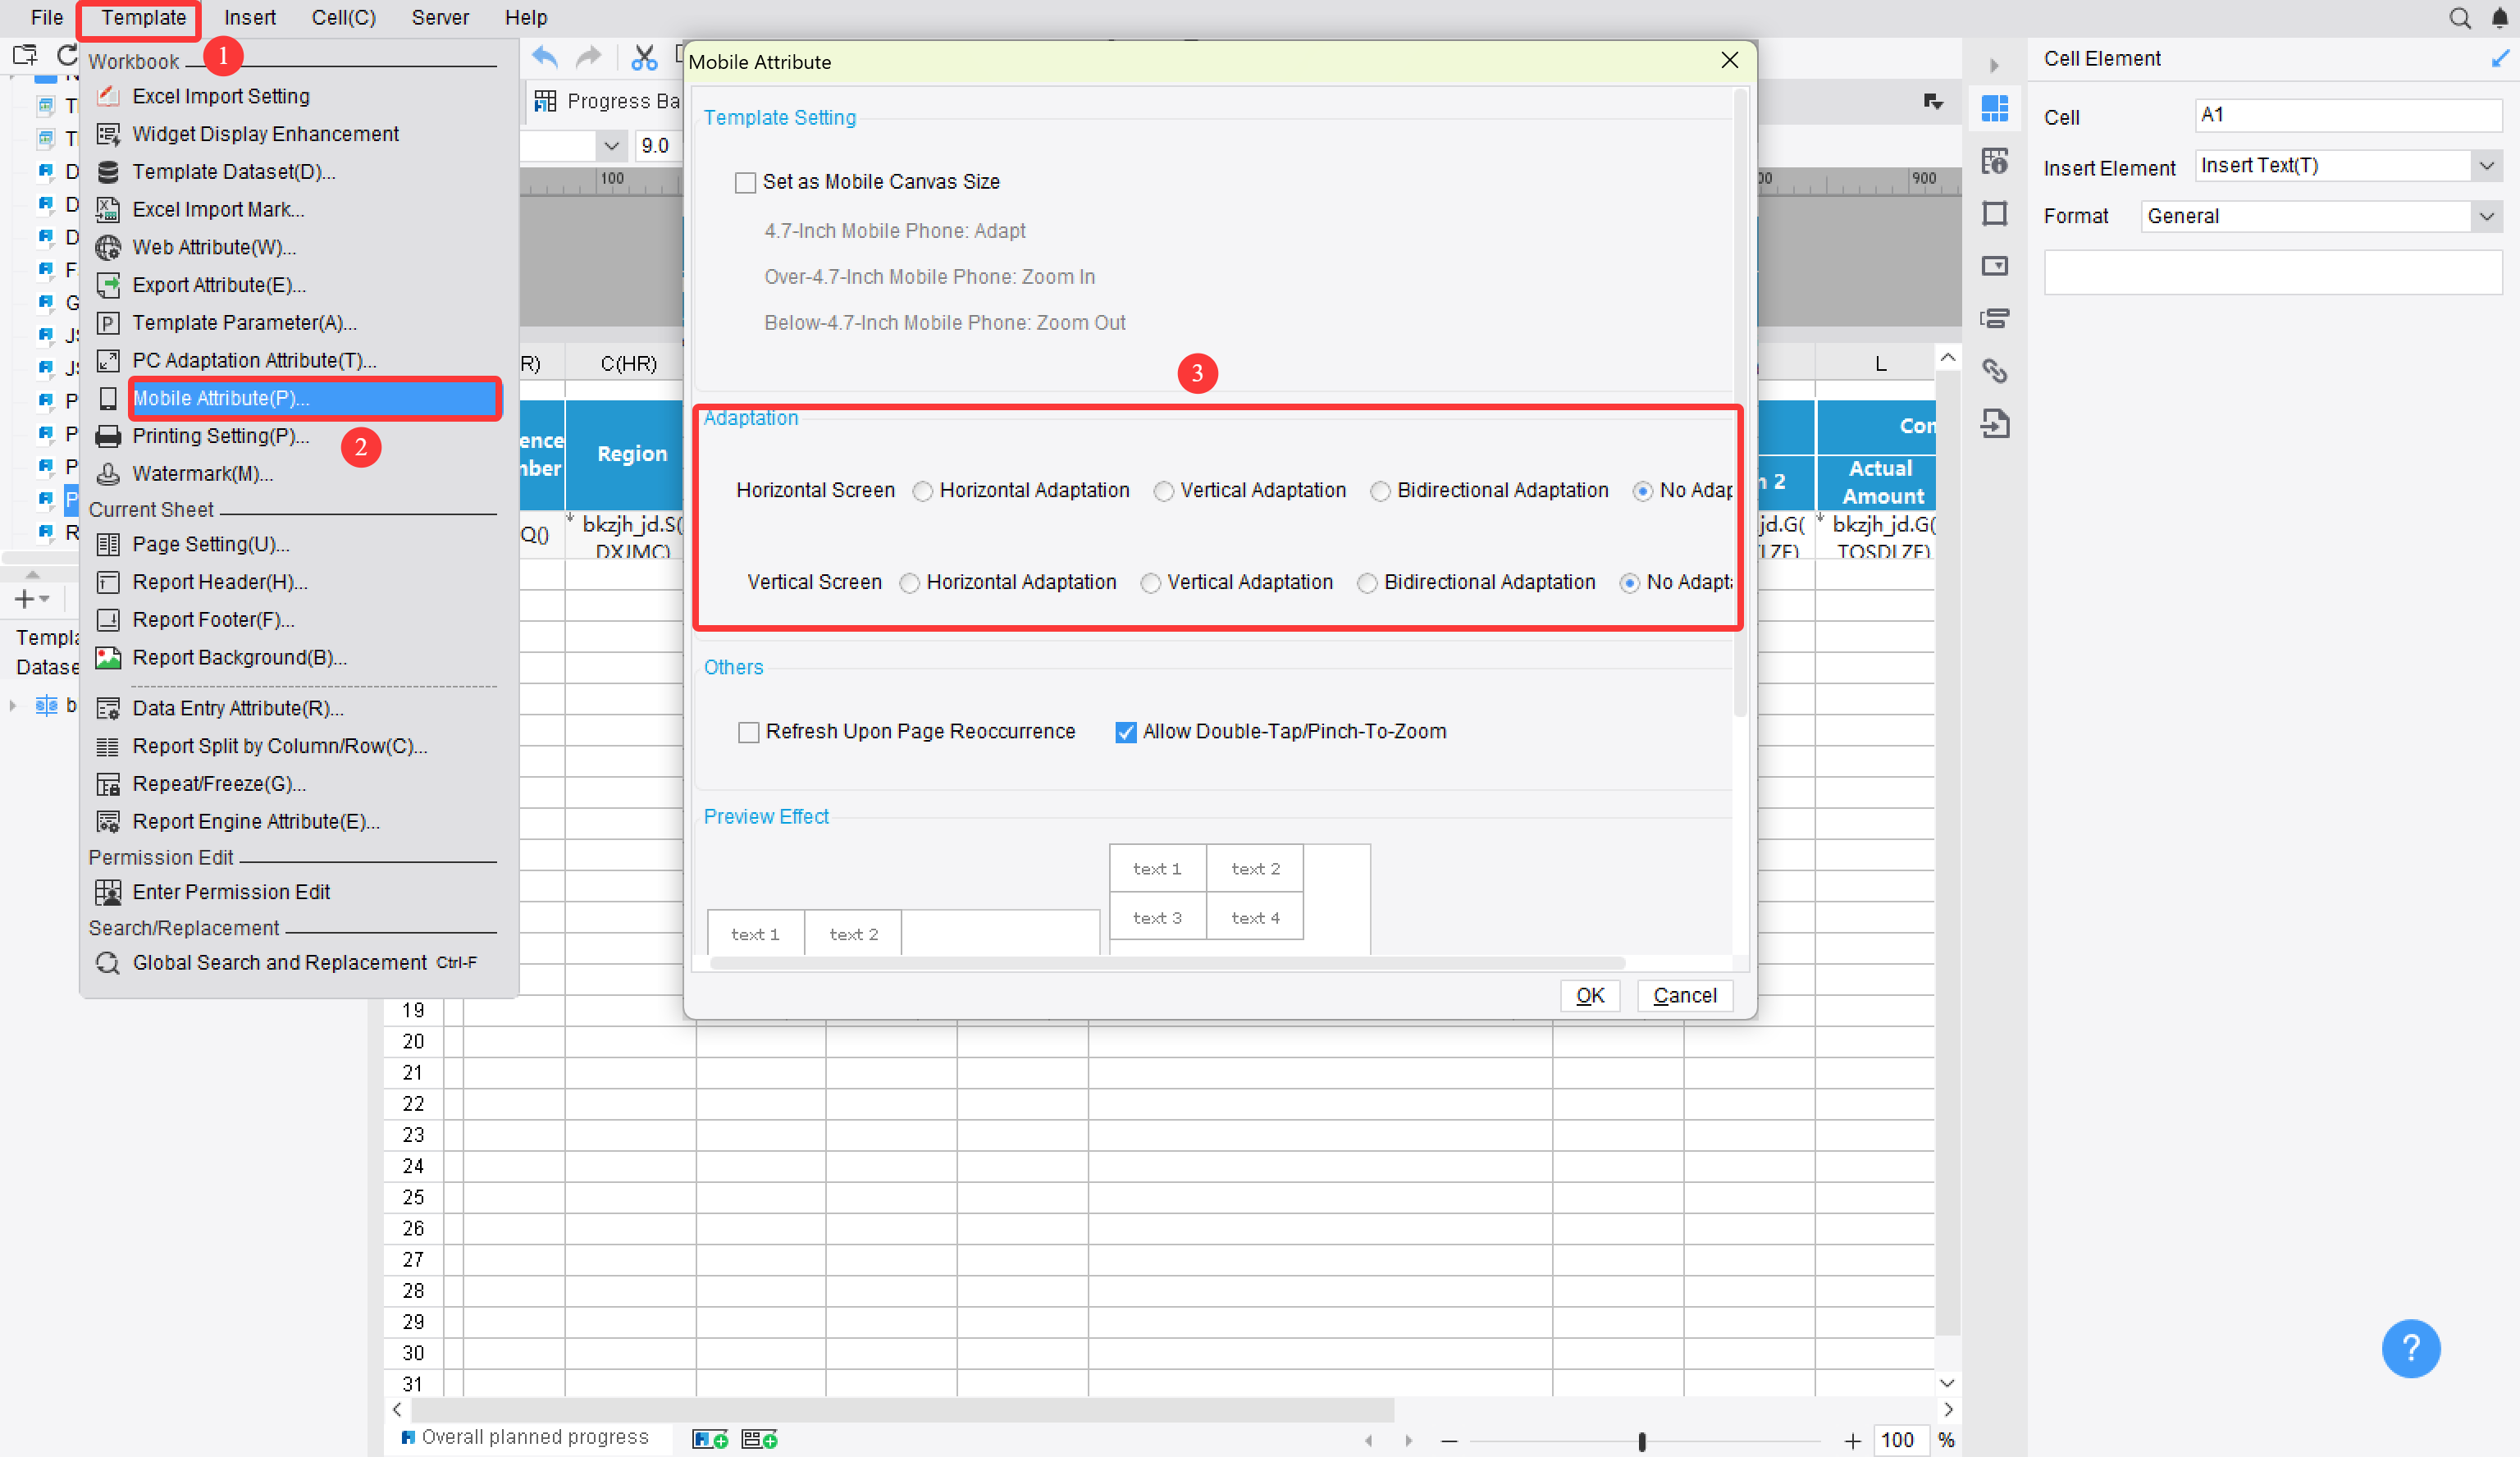This screenshot has height=1457, width=2520.
Task: Enable Set as Mobile Canvas Size checkbox
Action: (745, 183)
